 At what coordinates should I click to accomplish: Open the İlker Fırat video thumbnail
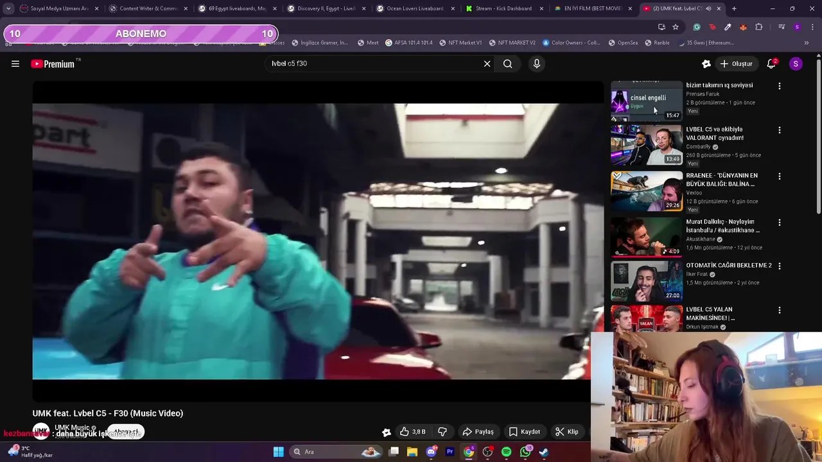click(x=647, y=281)
